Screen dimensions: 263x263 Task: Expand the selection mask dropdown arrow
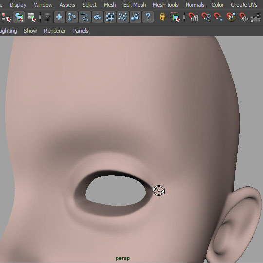click(x=48, y=17)
